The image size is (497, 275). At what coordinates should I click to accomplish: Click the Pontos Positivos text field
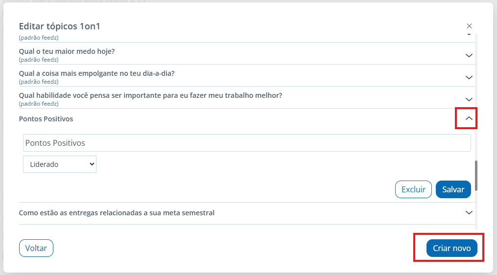tap(247, 143)
